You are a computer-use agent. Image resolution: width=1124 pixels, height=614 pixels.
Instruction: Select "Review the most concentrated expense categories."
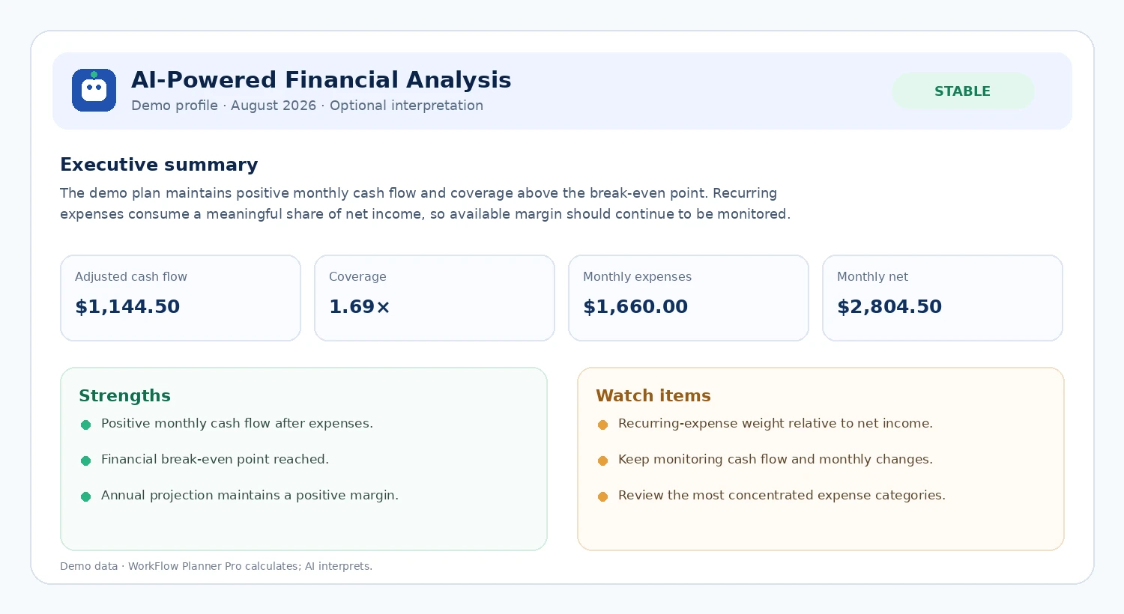pyautogui.click(x=782, y=496)
